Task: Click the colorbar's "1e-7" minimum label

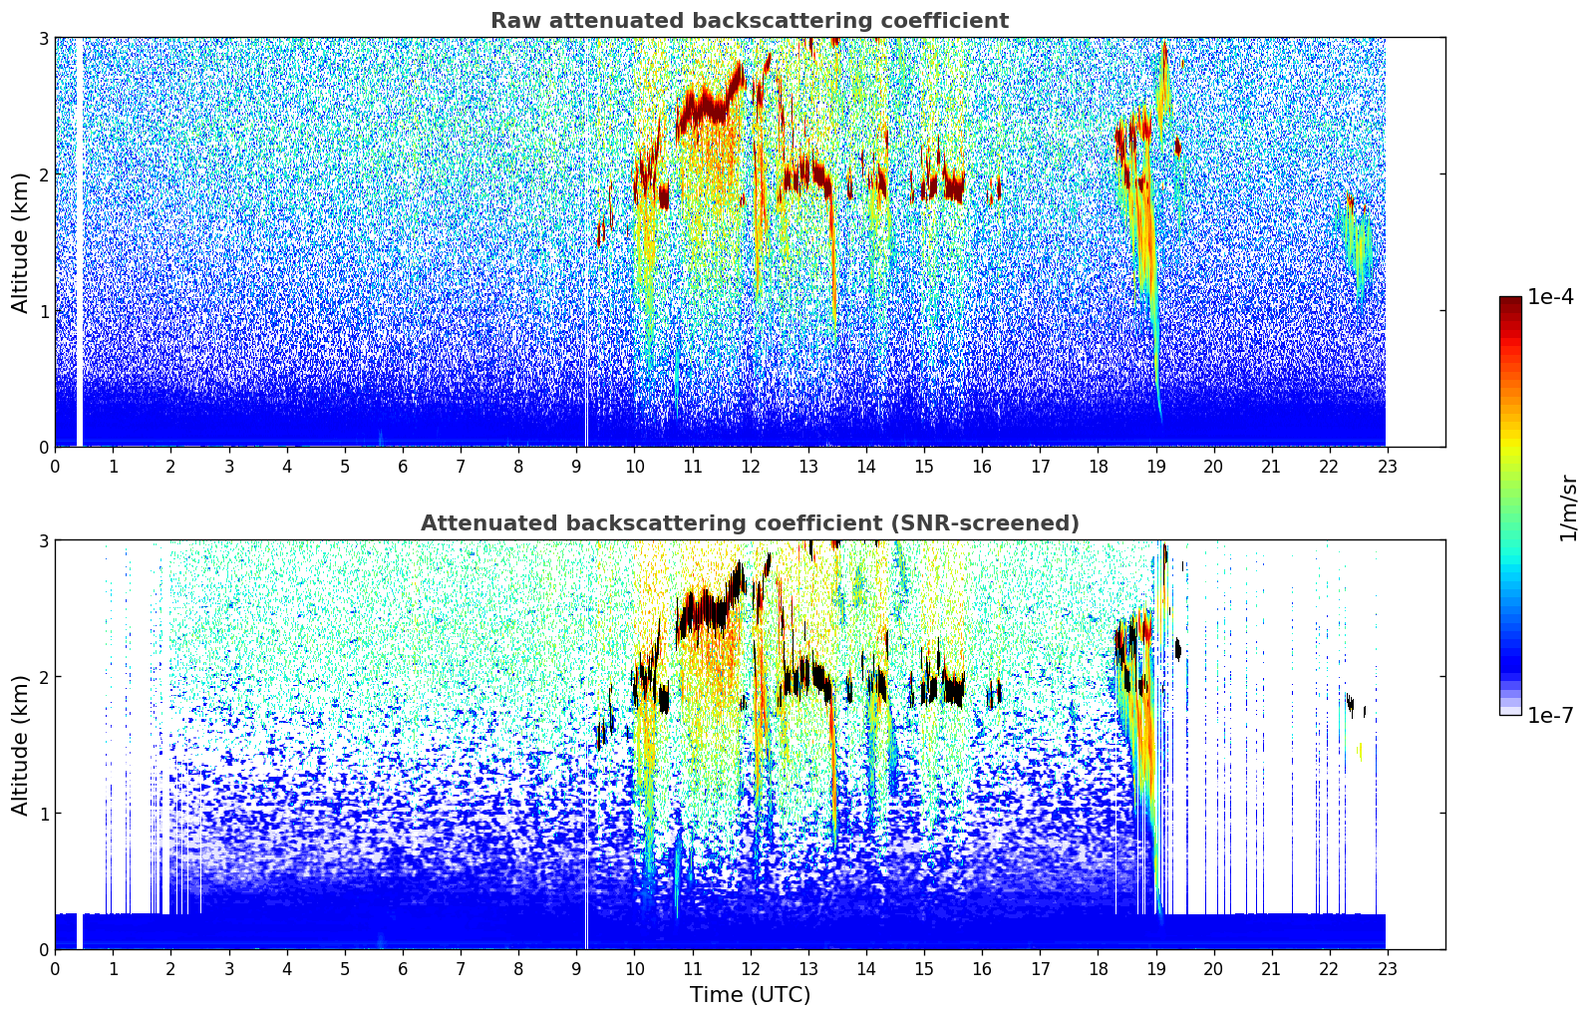Action: [x=1551, y=716]
